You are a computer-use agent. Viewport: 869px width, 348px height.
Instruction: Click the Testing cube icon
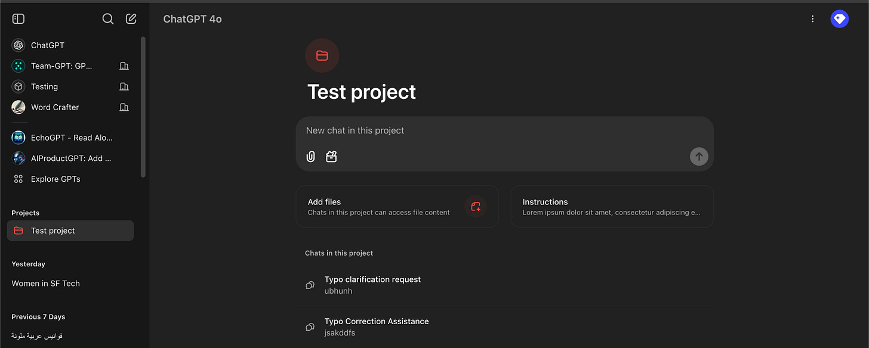19,86
